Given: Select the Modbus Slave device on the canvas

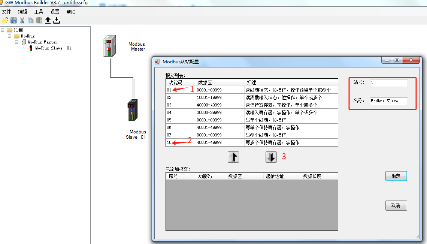Looking at the screenshot, I should tap(133, 110).
